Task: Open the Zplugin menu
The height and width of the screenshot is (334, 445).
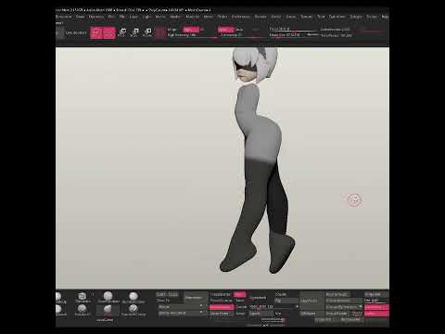Action: (356, 17)
